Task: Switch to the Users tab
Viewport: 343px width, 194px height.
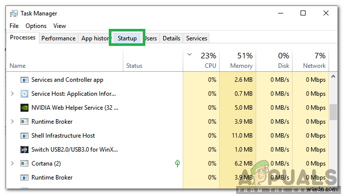Action: pos(151,38)
